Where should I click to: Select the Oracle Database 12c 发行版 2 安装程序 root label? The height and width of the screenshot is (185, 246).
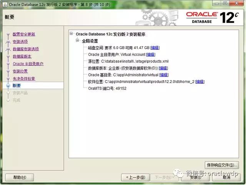tap(110, 34)
